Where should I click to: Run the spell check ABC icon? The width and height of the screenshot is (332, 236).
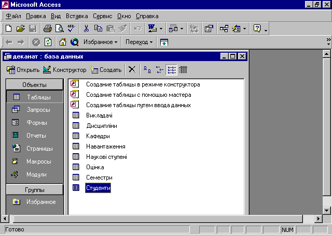coord(72,28)
